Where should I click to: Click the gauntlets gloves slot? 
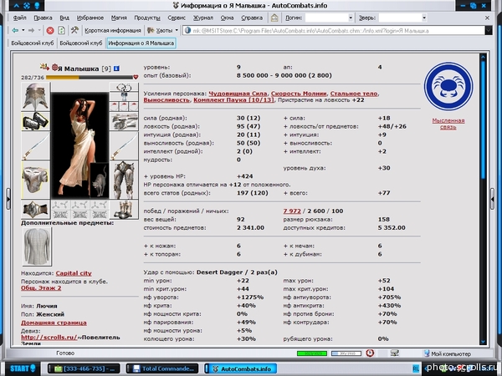coord(124,121)
